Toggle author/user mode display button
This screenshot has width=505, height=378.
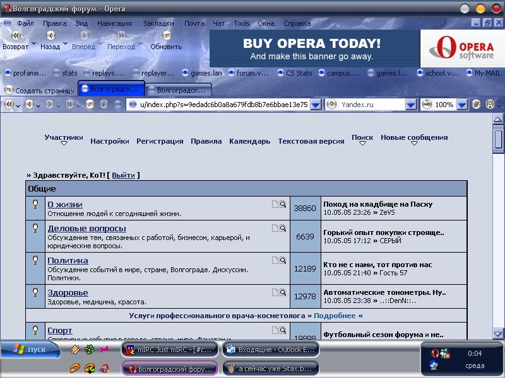coord(490,105)
